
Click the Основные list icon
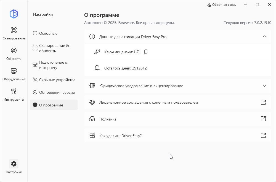point(35,33)
